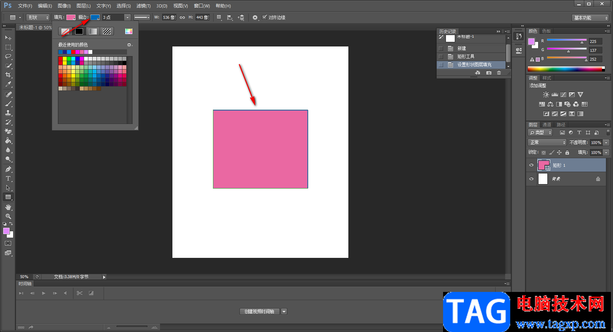This screenshot has width=613, height=332.
Task: Click the 填充 pink fill swatch
Action: click(x=71, y=17)
